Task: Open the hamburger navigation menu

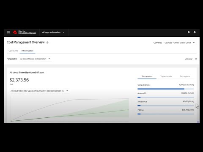Action: 8,32
